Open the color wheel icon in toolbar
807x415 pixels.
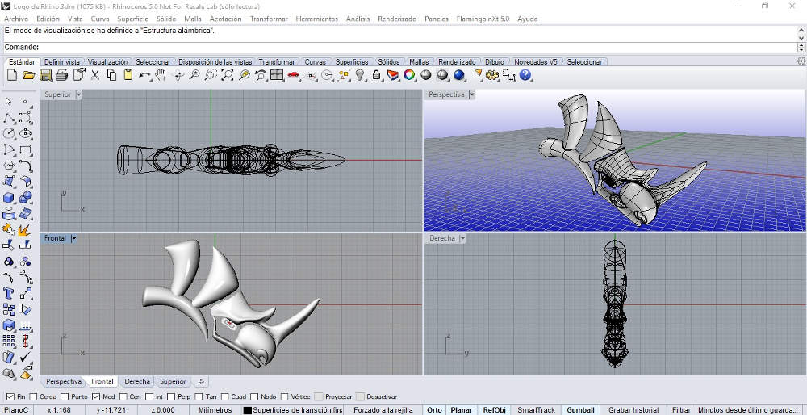point(409,75)
